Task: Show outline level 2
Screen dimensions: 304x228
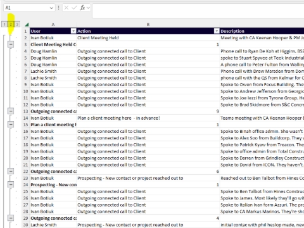Action: (x=11, y=24)
